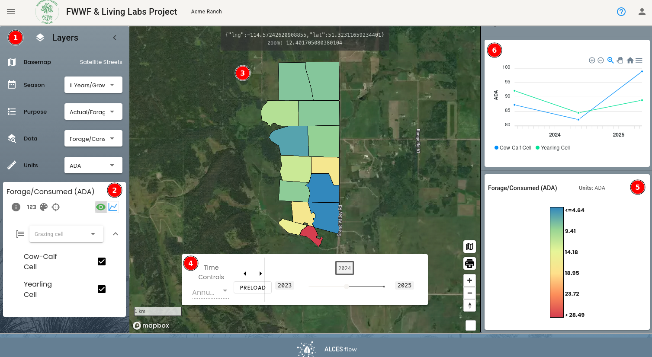Open the Grazing cell dropdown
The width and height of the screenshot is (652, 357).
coord(66,234)
